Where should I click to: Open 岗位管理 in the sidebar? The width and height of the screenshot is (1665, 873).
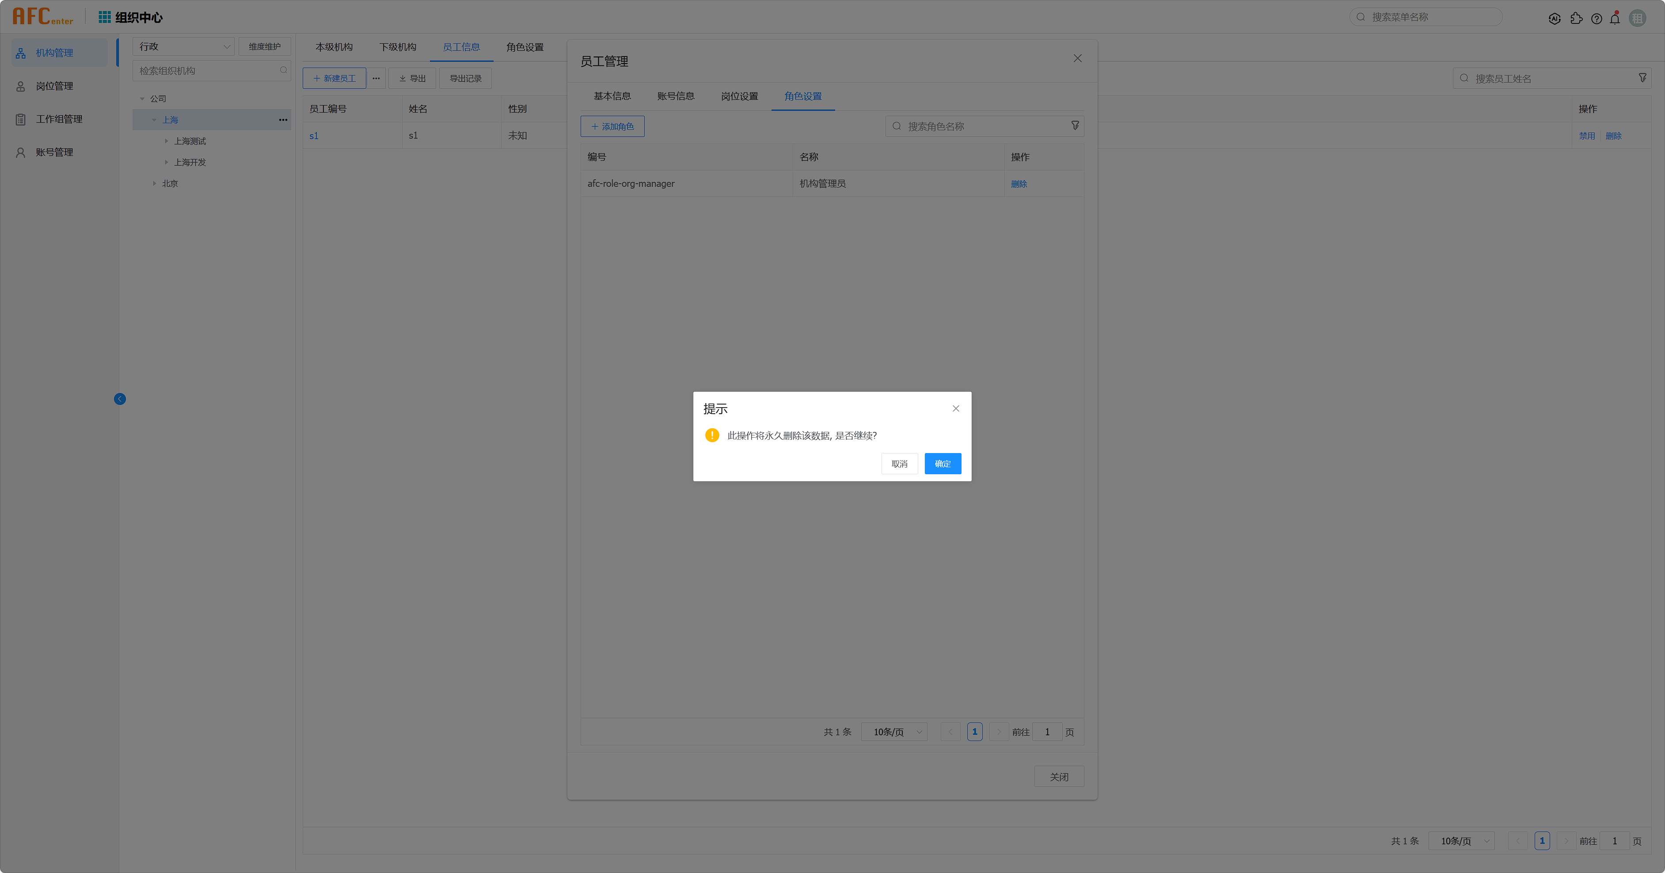(x=54, y=86)
